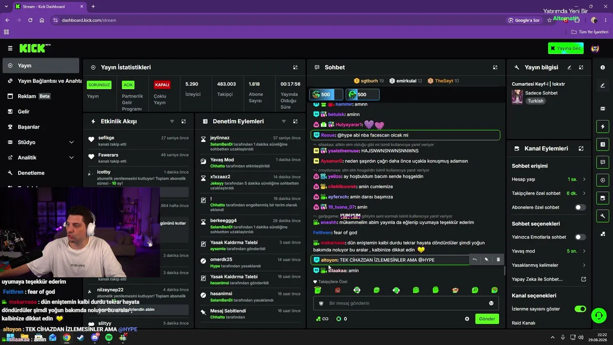Pin altoyon's chat message
This screenshot has width=613, height=345.
click(x=487, y=260)
